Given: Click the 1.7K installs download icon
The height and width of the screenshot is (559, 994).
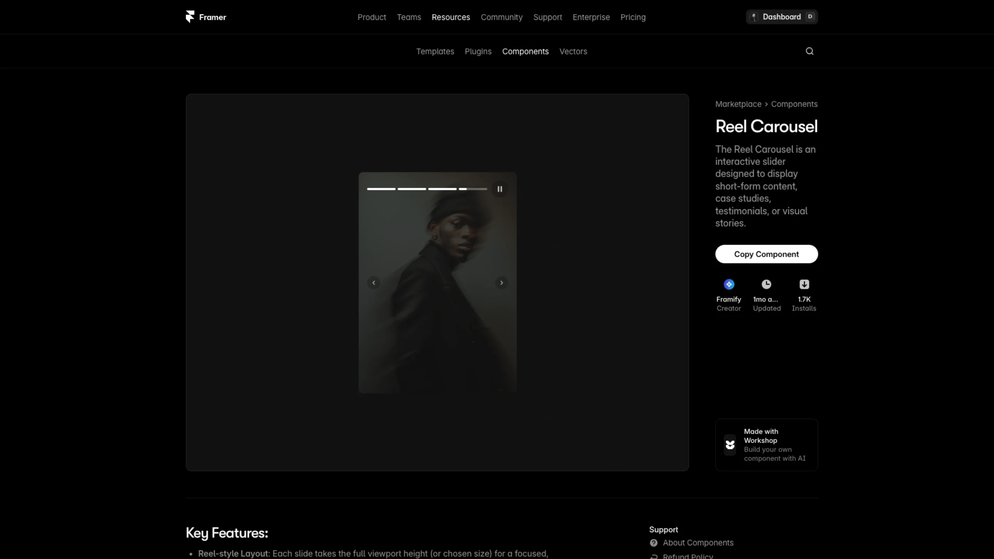Looking at the screenshot, I should tap(804, 284).
